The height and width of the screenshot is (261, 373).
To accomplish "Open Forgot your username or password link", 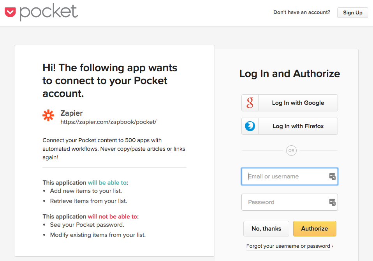I will pos(290,246).
